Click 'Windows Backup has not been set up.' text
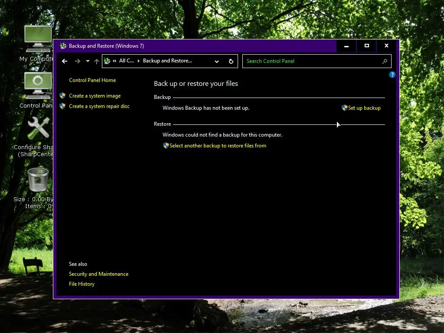444x333 pixels. [x=206, y=108]
